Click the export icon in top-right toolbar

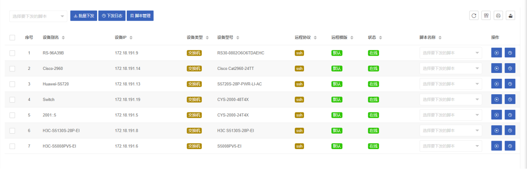tap(511, 16)
